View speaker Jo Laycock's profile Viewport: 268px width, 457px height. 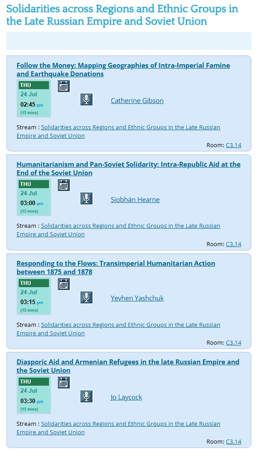pos(126,397)
